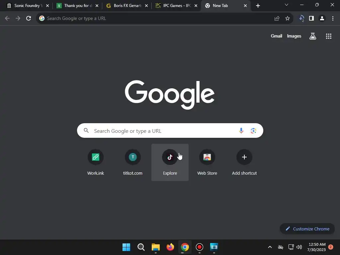Image resolution: width=340 pixels, height=255 pixels.
Task: Open the Chrome three-dot menu
Action: pos(333,19)
